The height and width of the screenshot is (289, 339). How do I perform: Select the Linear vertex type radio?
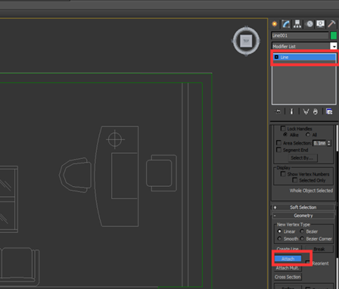click(x=279, y=232)
